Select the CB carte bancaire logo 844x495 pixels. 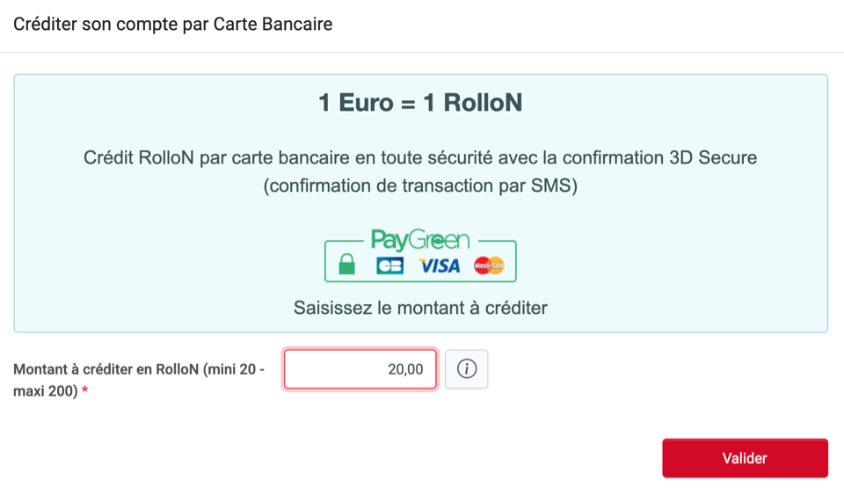pos(389,266)
